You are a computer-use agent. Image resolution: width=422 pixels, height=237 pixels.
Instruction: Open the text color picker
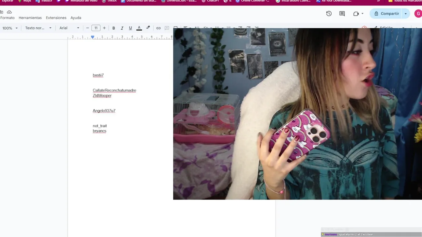pyautogui.click(x=139, y=28)
